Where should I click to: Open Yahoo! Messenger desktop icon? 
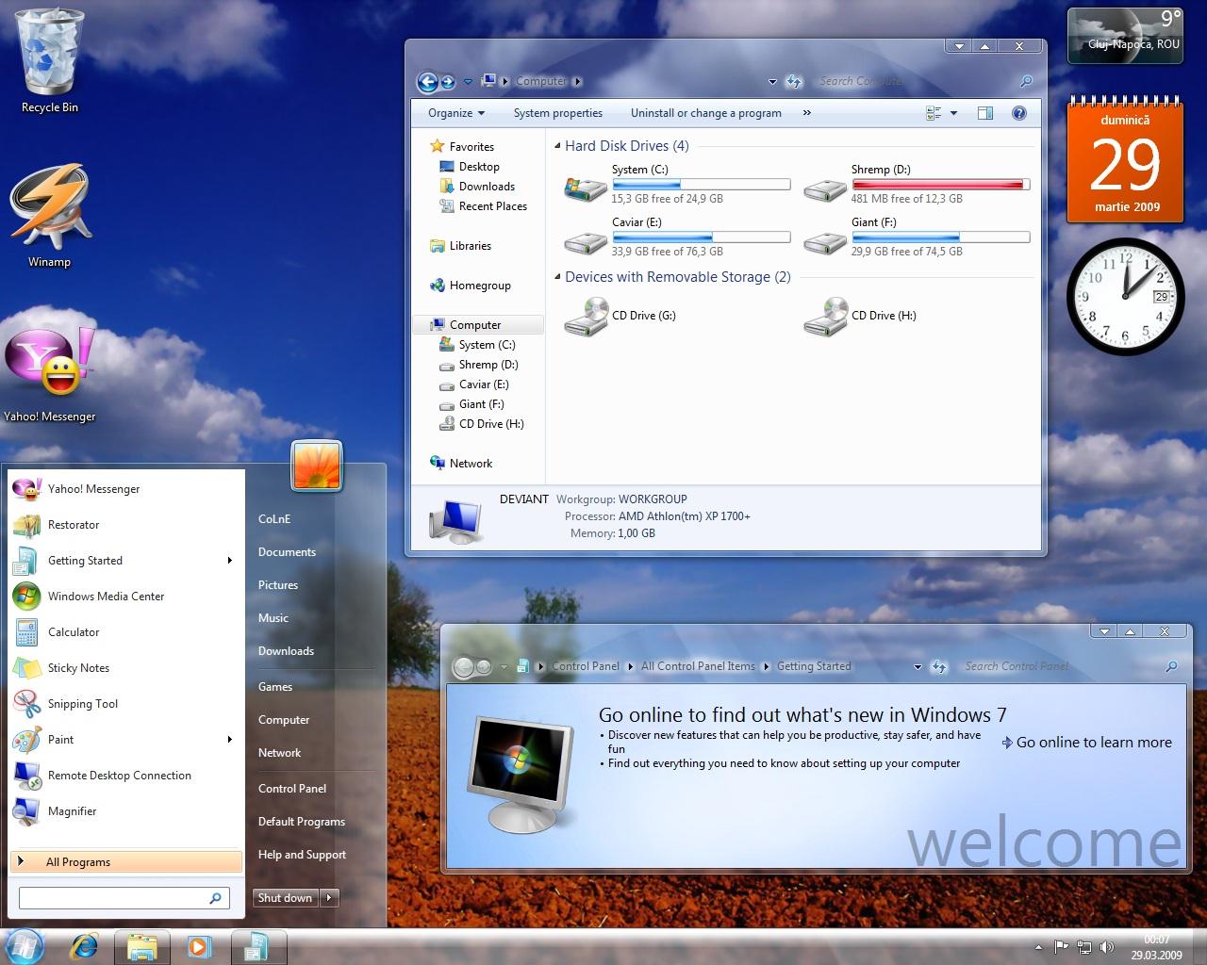point(49,372)
